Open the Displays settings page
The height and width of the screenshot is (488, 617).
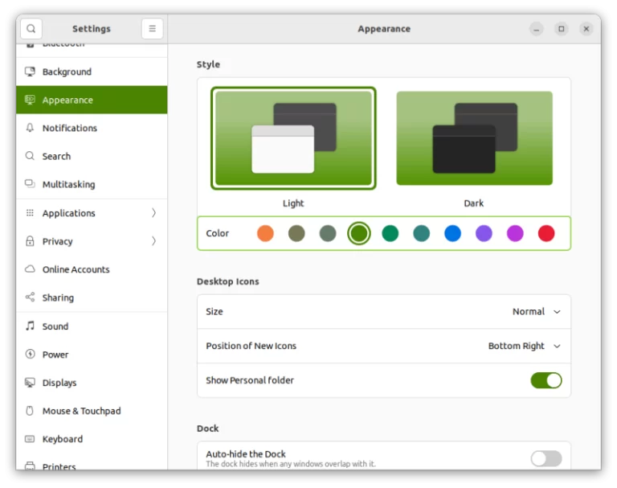(x=59, y=383)
